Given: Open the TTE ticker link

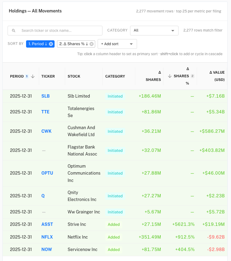Looking at the screenshot, I should 45,112.
